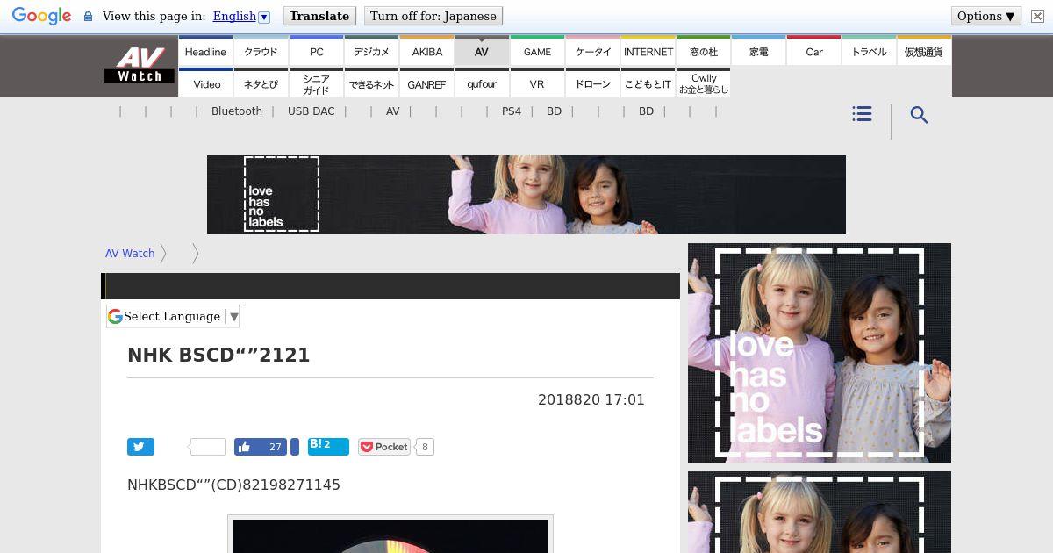Open the INTERNET tab

pyautogui.click(x=648, y=51)
